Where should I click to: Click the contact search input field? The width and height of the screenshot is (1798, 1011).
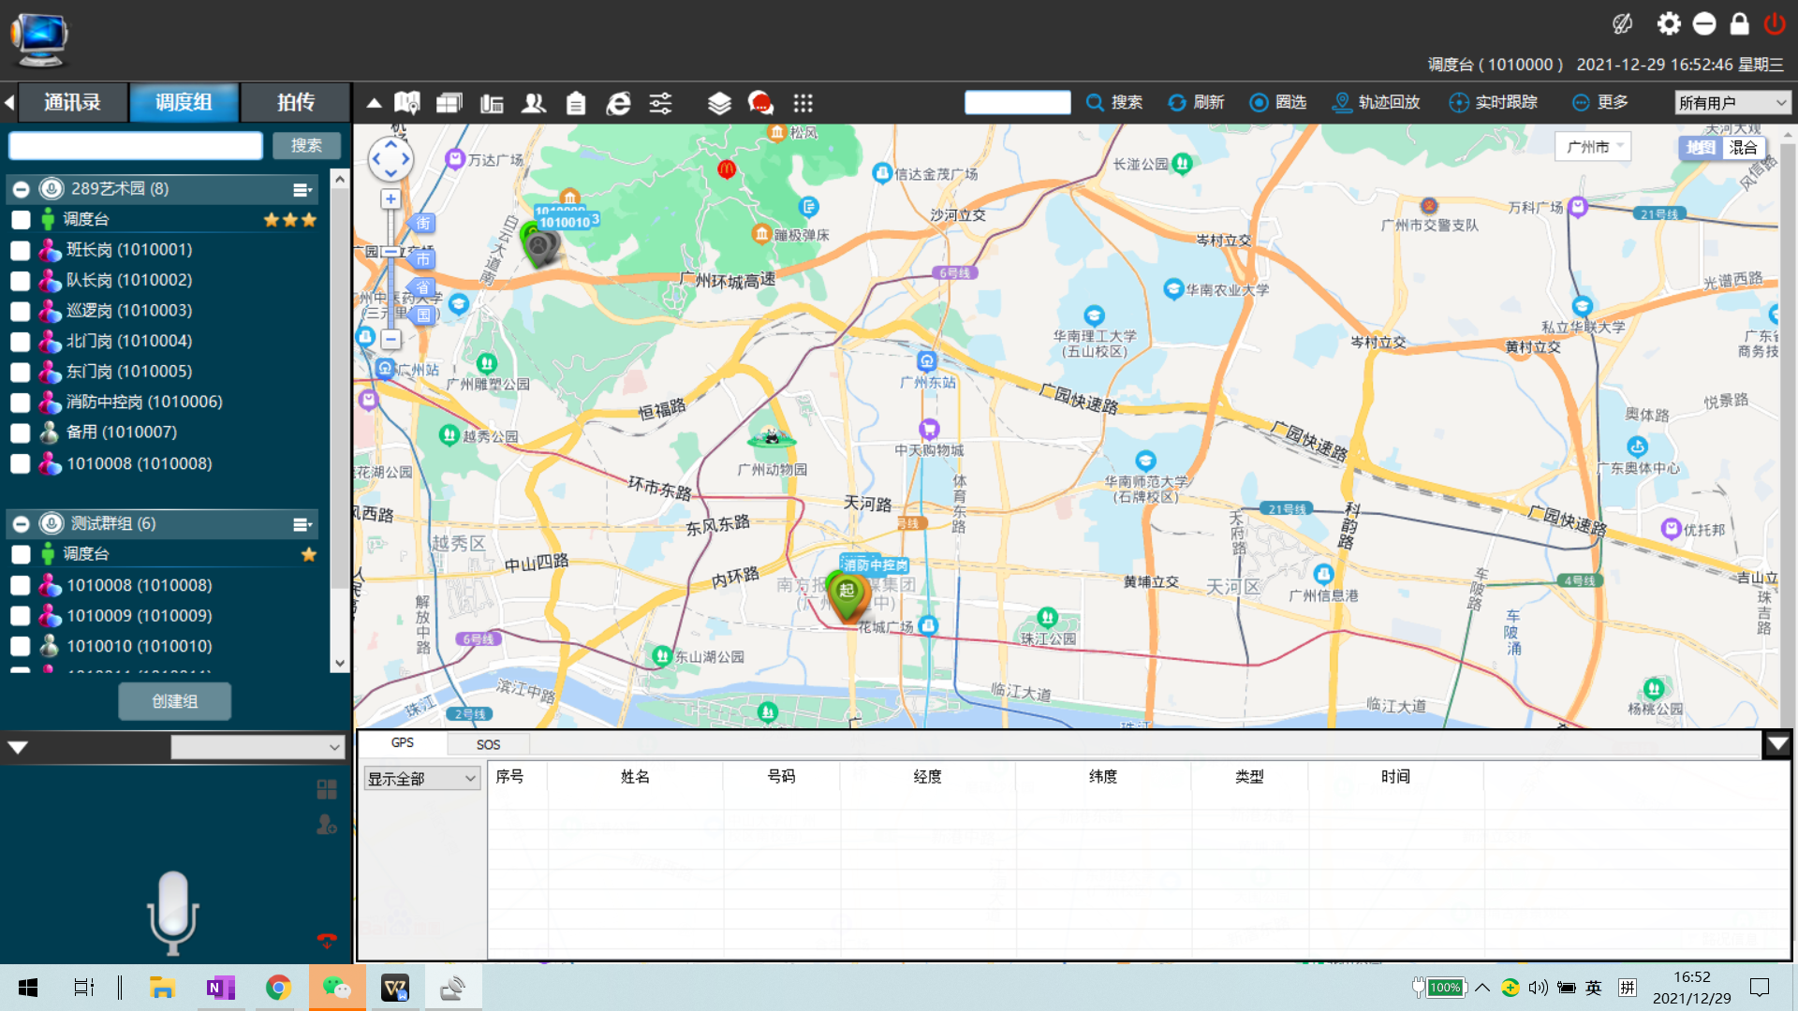[136, 145]
